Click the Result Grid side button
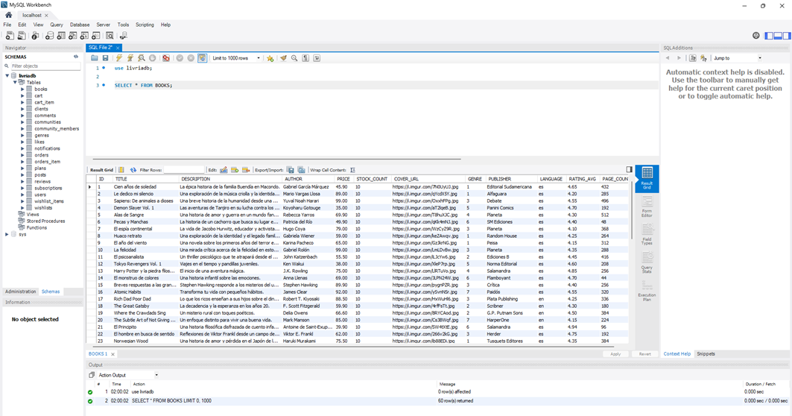792x416 pixels. click(647, 178)
